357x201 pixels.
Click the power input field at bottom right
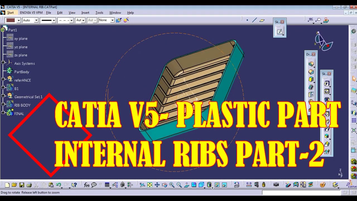click(x=301, y=192)
